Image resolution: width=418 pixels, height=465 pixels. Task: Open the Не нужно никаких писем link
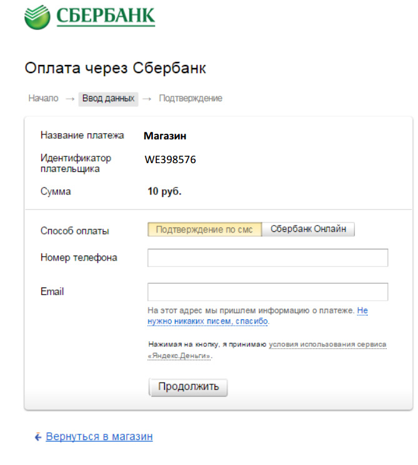coord(208,321)
